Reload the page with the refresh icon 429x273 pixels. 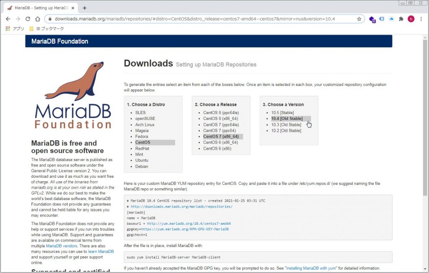coord(27,19)
